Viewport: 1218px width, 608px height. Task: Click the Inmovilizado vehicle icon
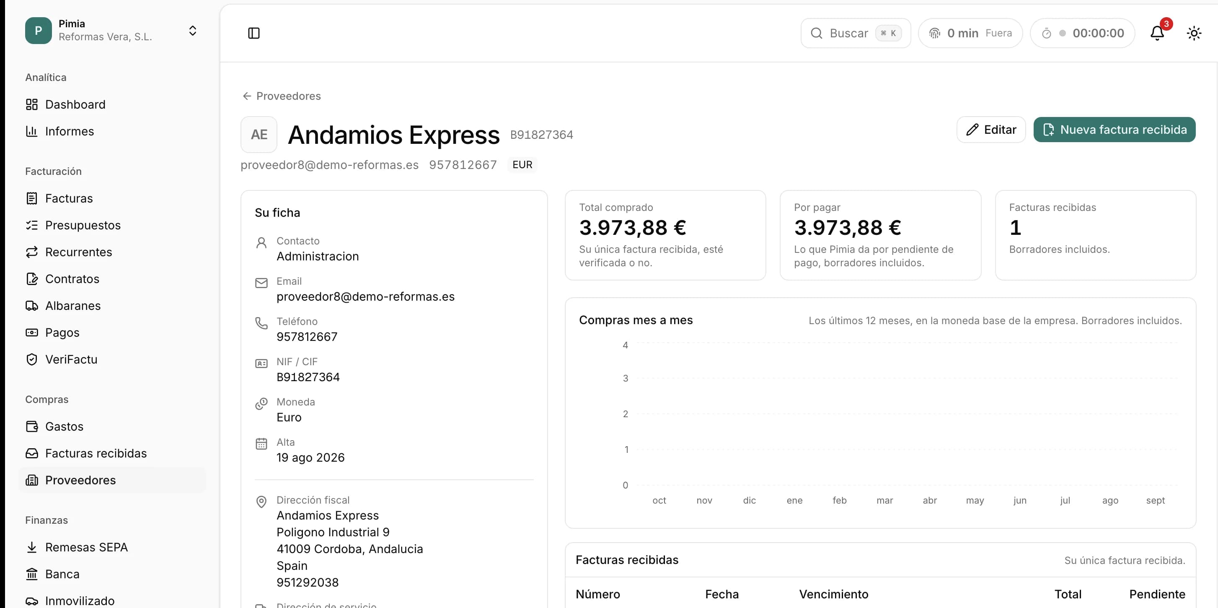coord(32,601)
